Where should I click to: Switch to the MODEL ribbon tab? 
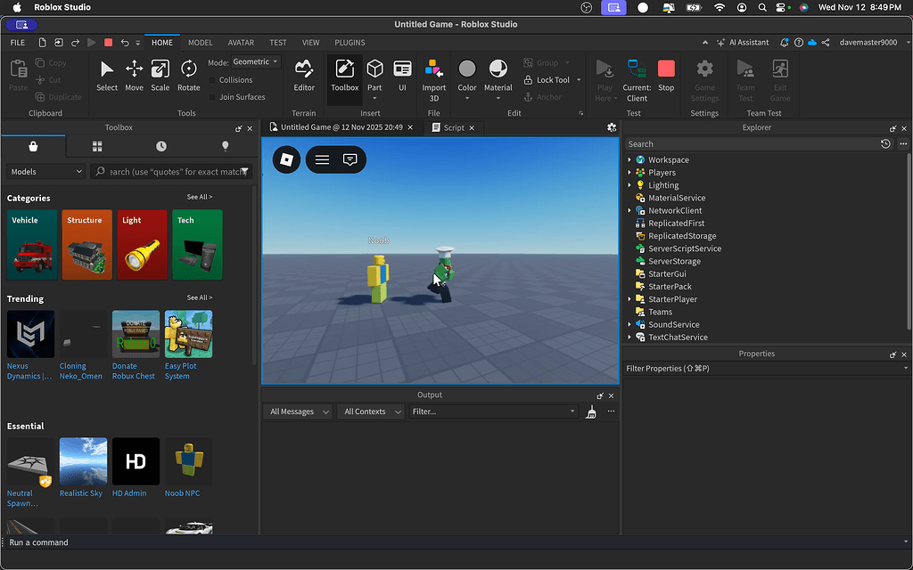(x=200, y=42)
